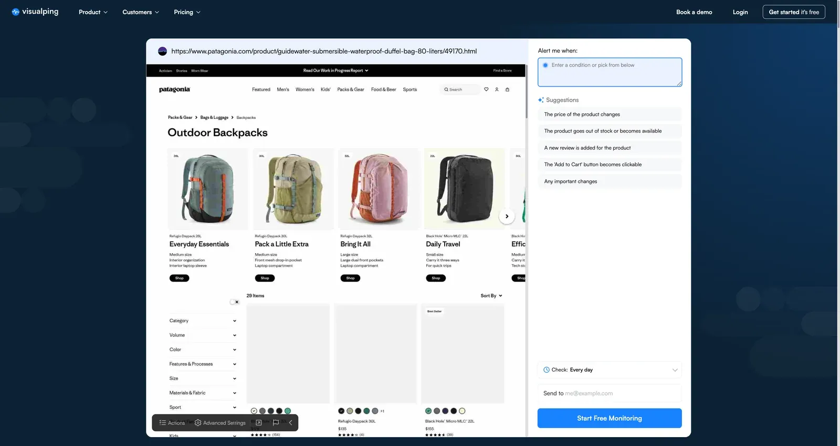Click Shop button under Everyday Essentials

pos(179,278)
